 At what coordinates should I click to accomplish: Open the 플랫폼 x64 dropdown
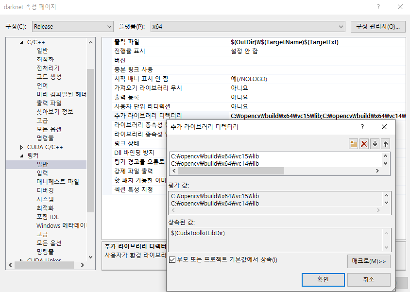(x=248, y=26)
